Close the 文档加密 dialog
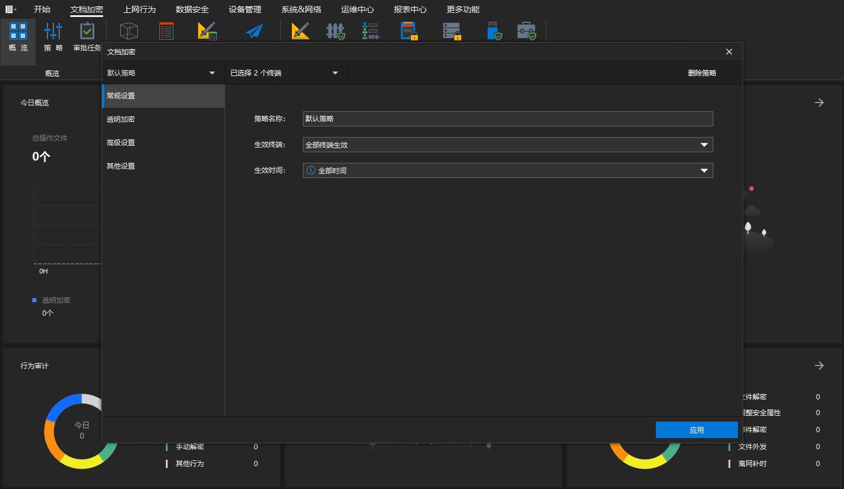This screenshot has height=489, width=844. point(729,52)
